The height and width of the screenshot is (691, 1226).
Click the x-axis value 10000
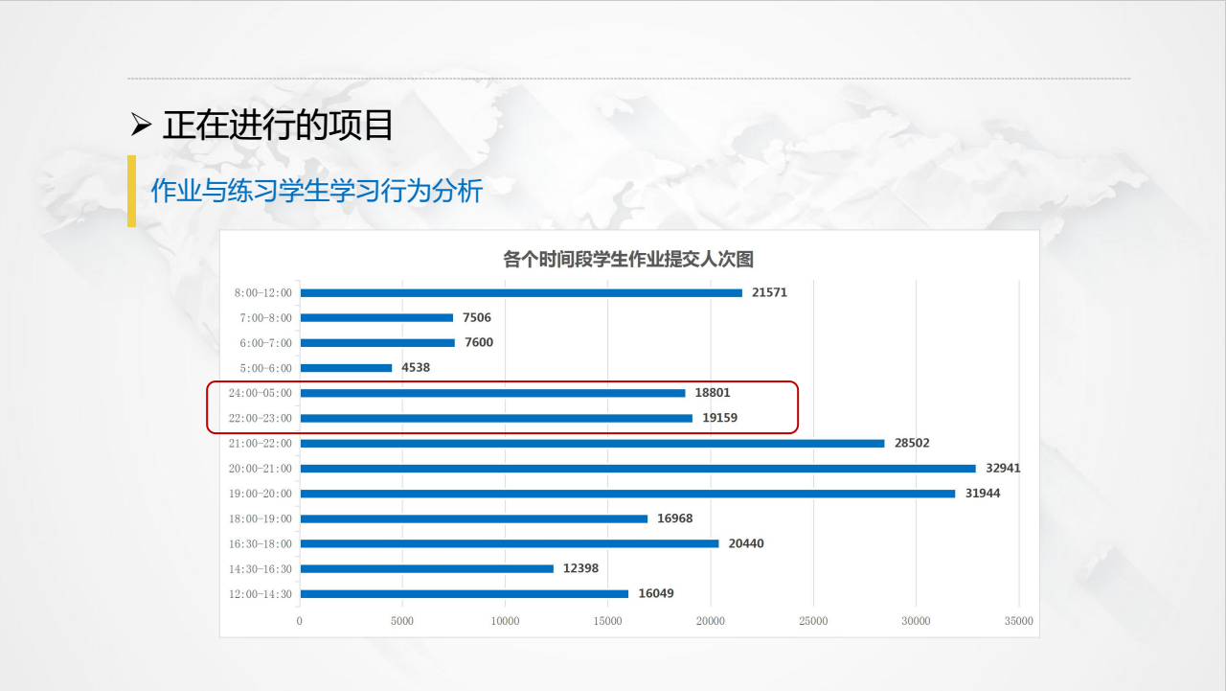click(x=505, y=621)
